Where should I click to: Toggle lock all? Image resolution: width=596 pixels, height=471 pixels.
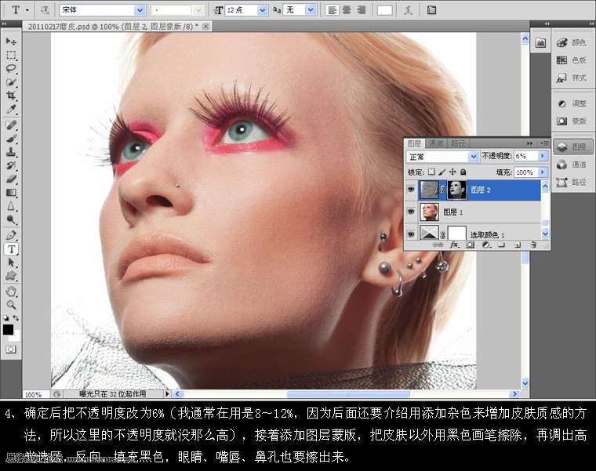(x=463, y=172)
